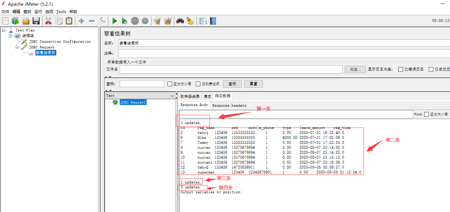Switch to the 取样器结果 tab
The width and height of the screenshot is (450, 212).
pyautogui.click(x=190, y=96)
